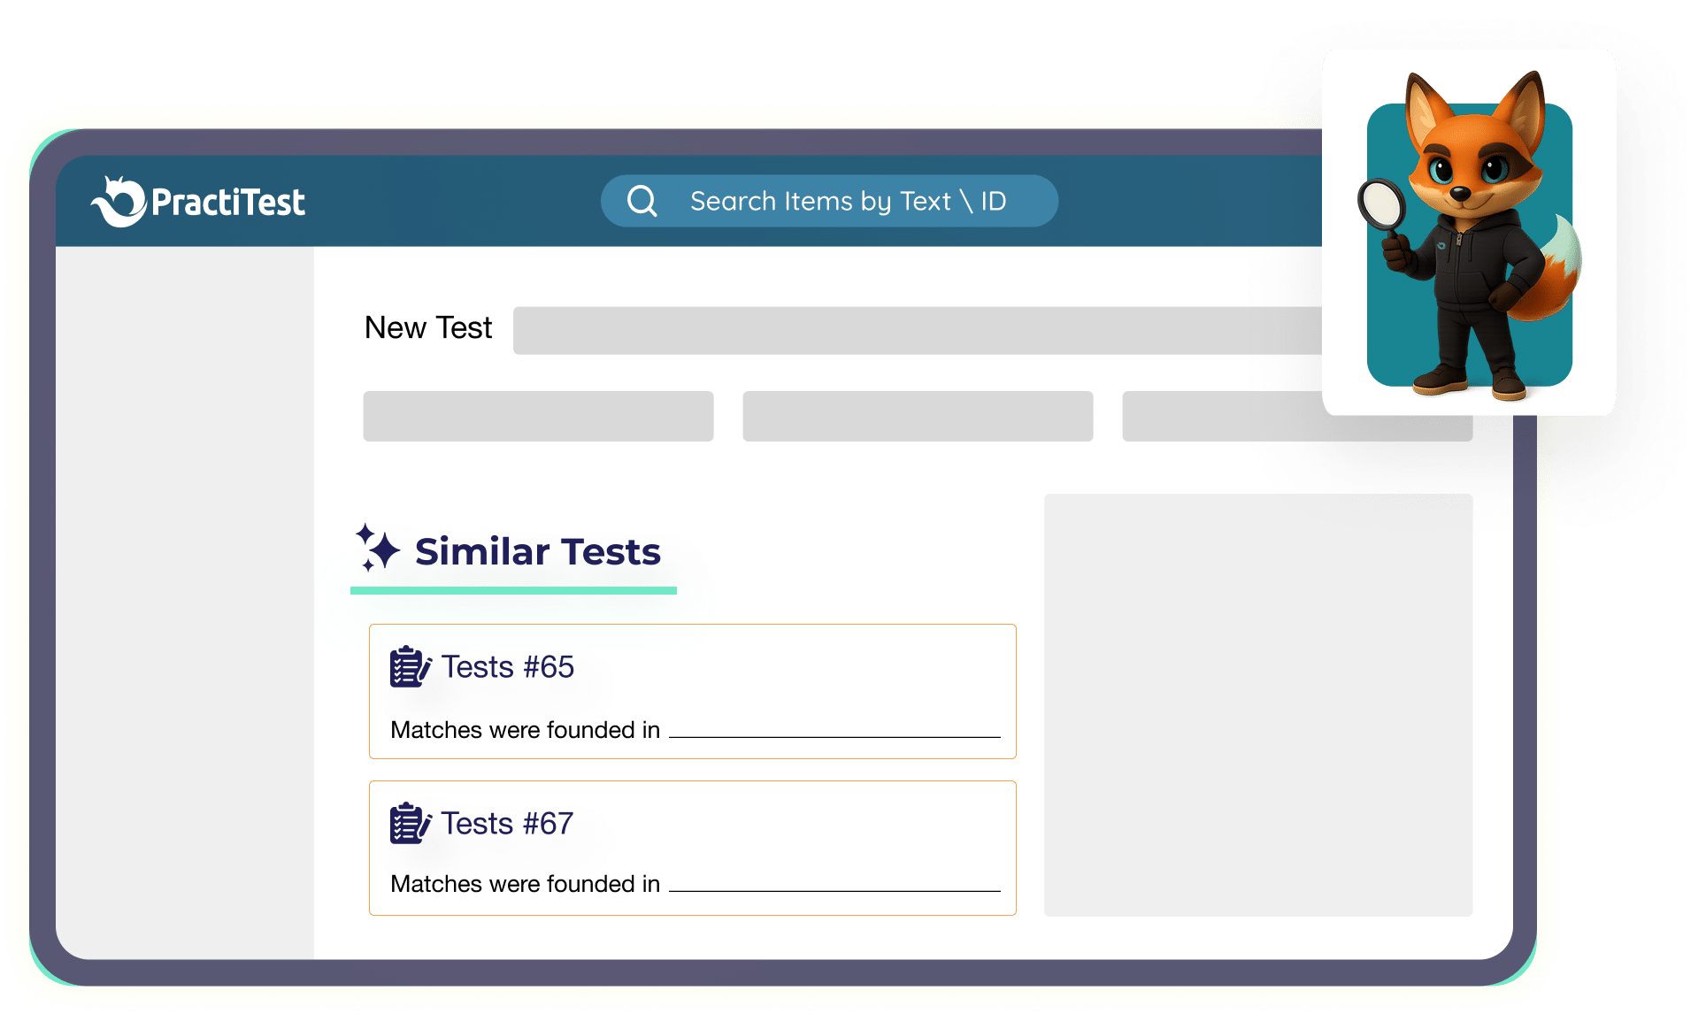Screen dimensions: 1706x1014
Task: Click the PractiTest fox logo icon
Action: click(x=119, y=202)
